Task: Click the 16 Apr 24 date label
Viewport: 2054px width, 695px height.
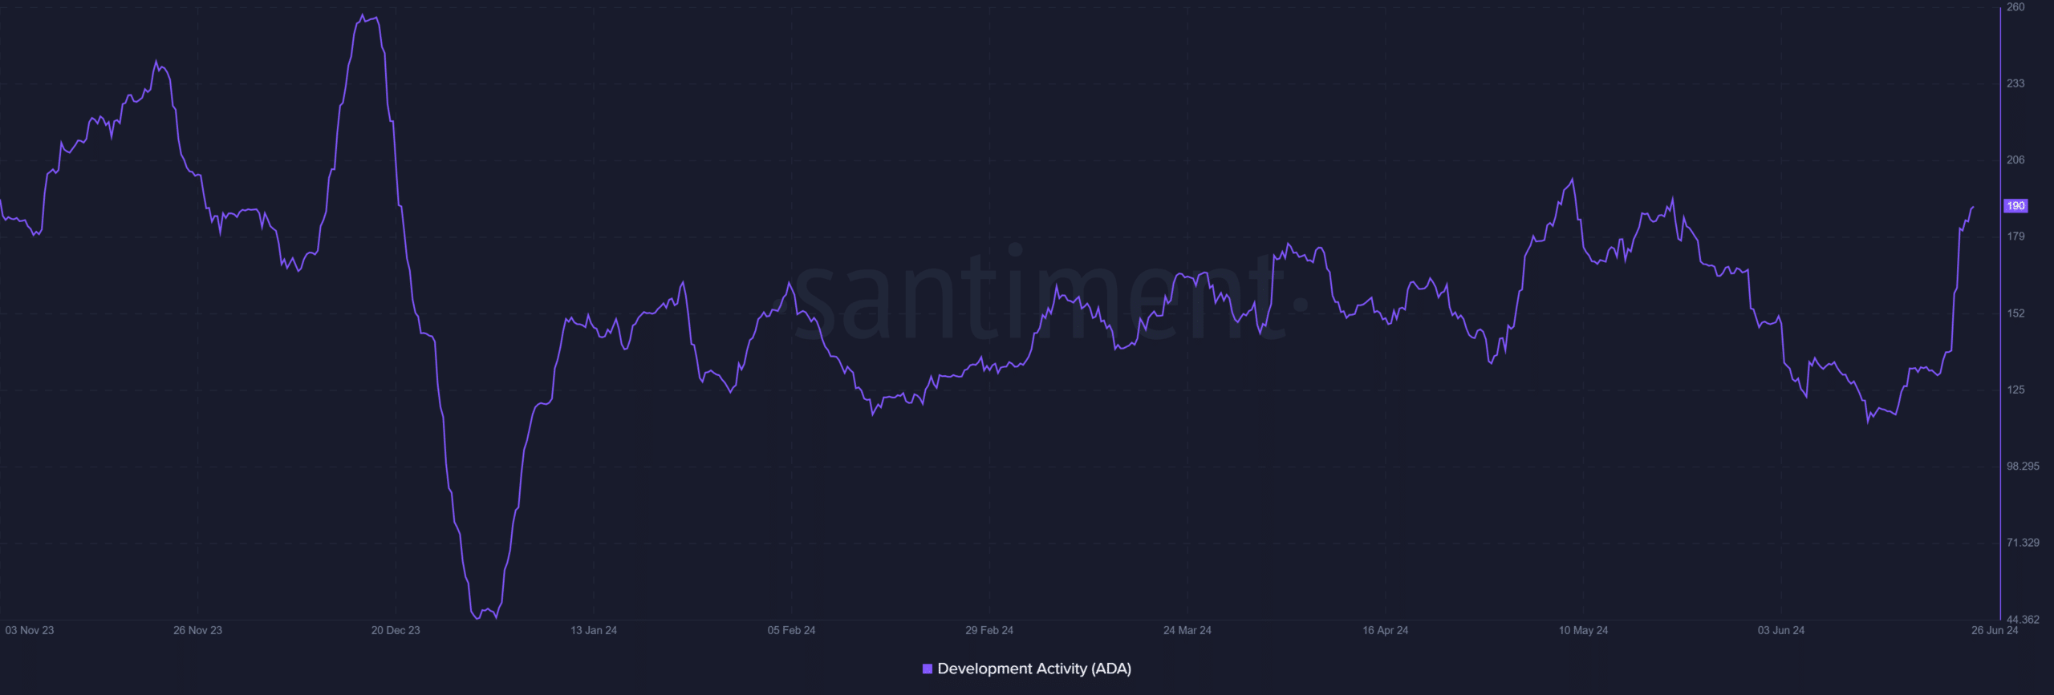Action: click(1385, 630)
